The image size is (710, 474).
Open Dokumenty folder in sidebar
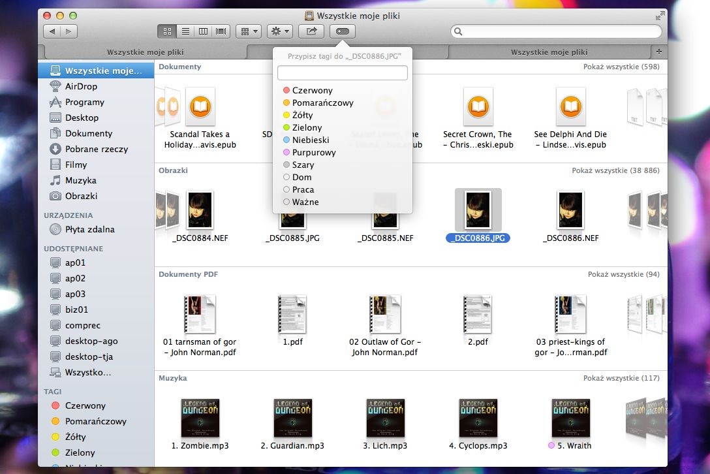click(96, 133)
